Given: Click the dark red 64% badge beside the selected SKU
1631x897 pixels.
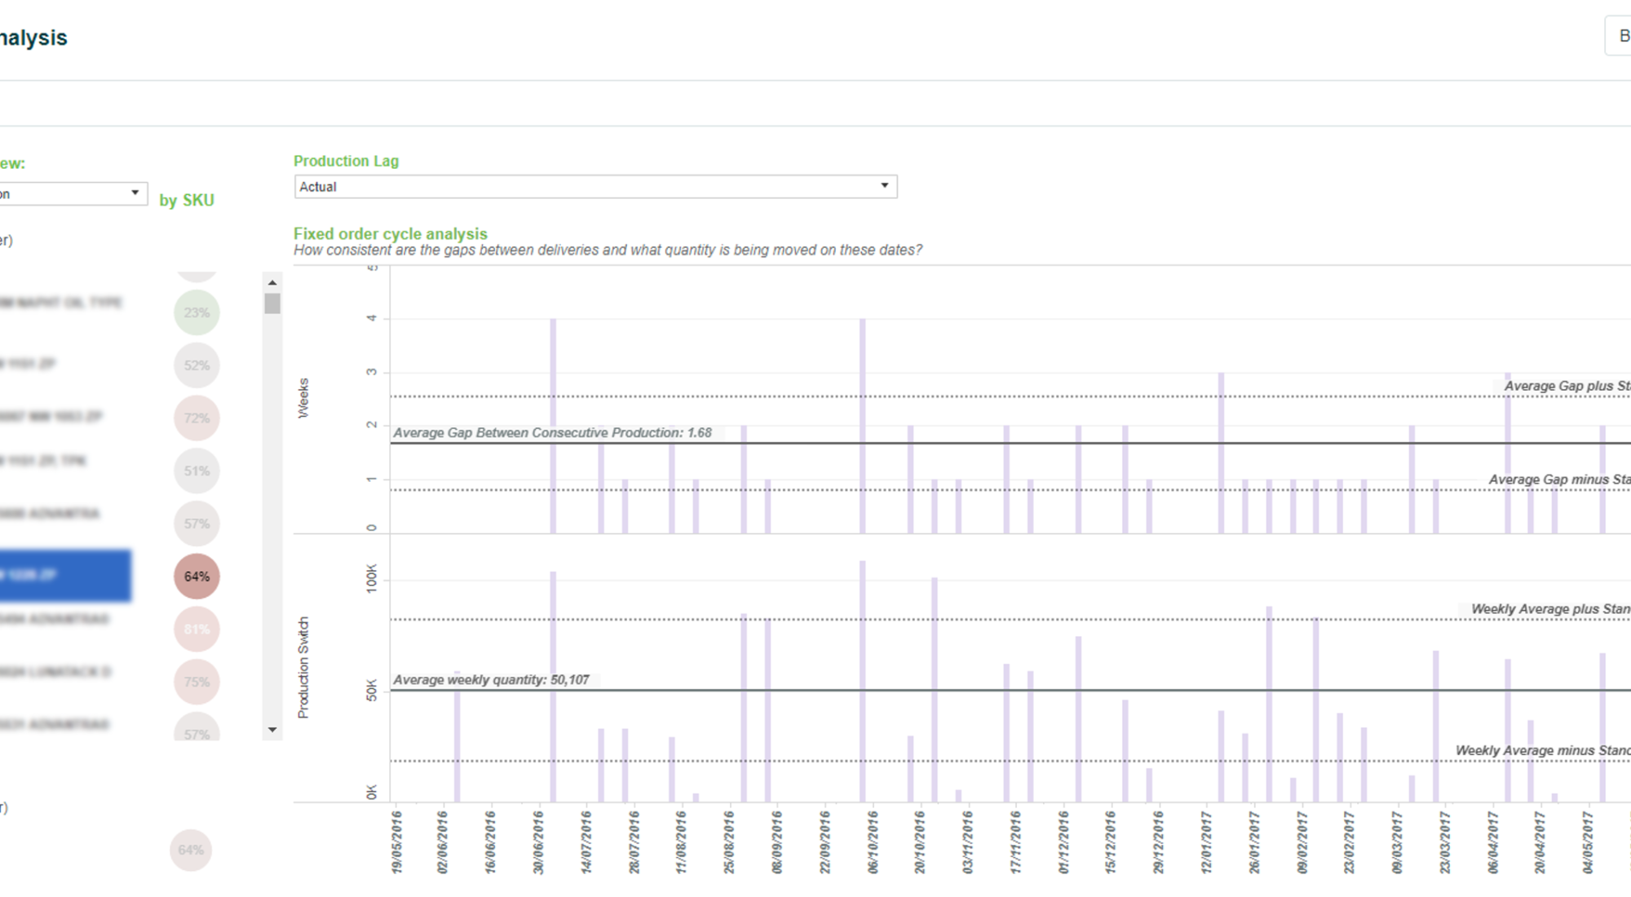Looking at the screenshot, I should coord(197,576).
